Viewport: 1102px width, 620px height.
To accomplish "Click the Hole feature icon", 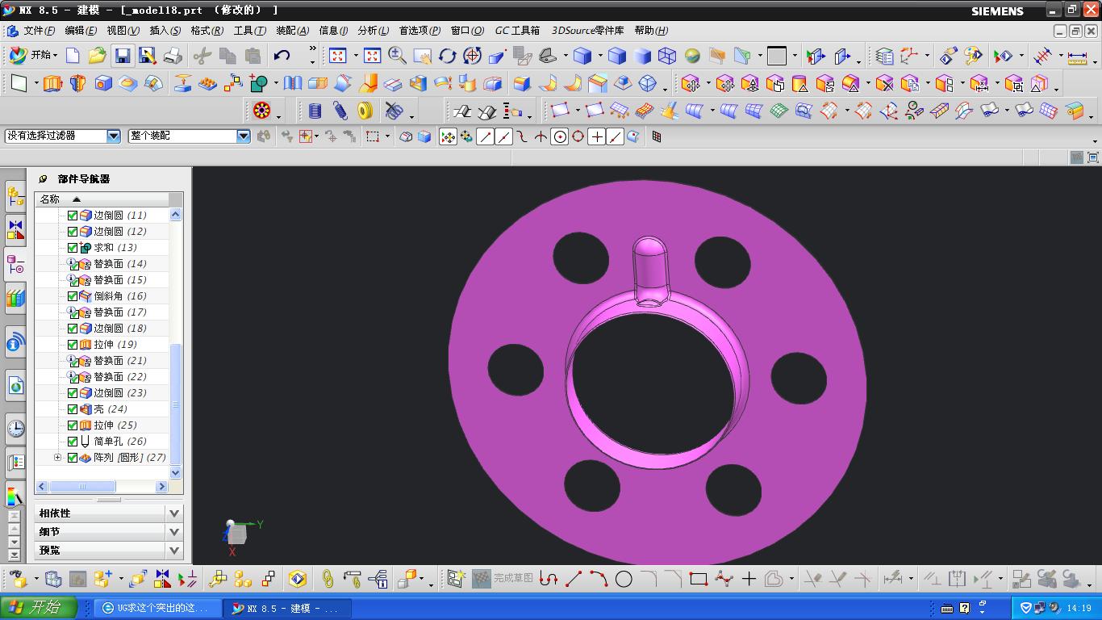I will coord(103,83).
